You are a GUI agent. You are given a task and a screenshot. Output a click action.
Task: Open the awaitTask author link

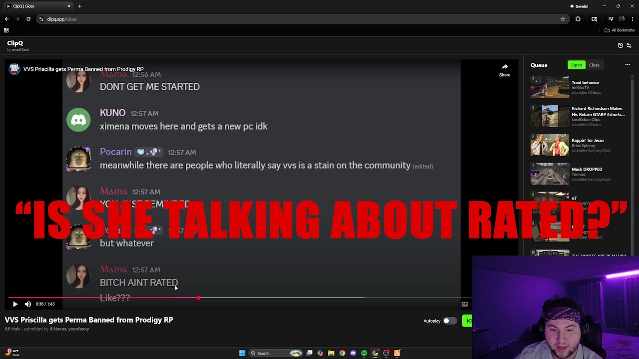click(x=21, y=49)
